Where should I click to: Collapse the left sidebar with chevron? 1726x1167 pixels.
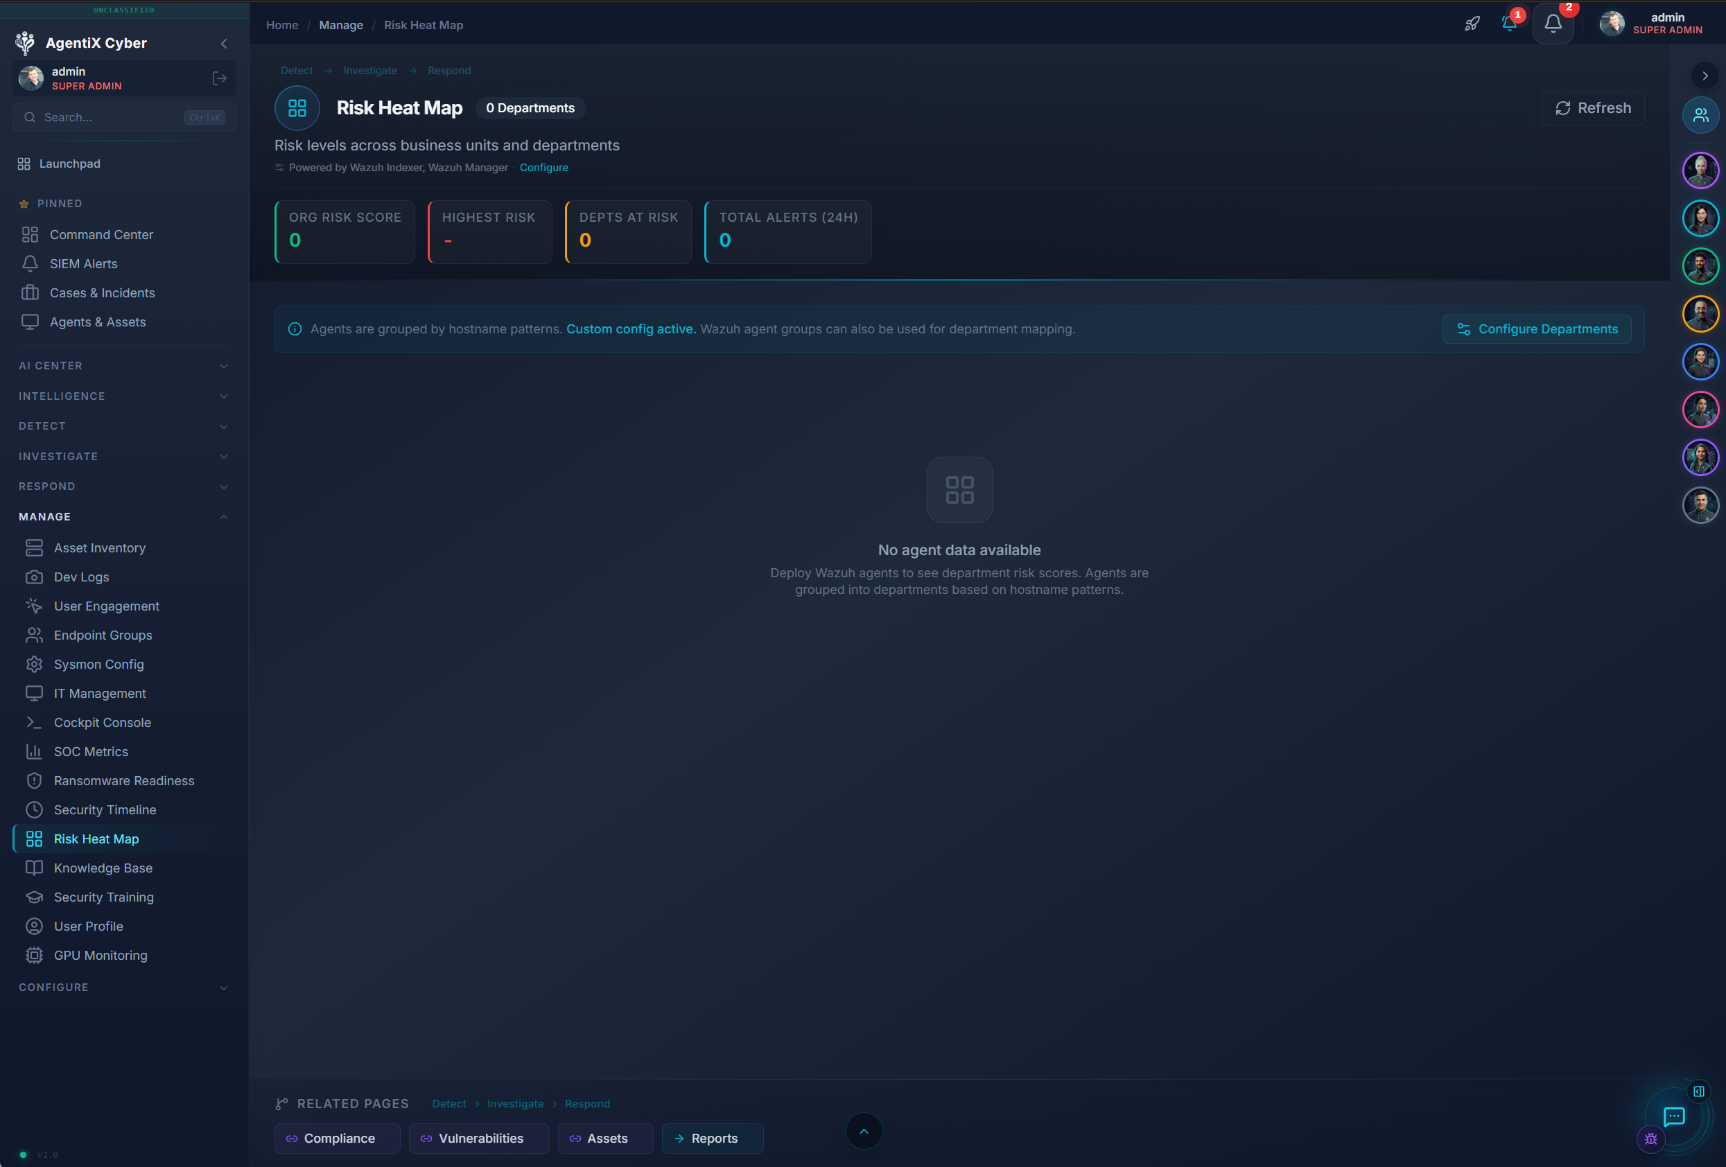pos(223,43)
